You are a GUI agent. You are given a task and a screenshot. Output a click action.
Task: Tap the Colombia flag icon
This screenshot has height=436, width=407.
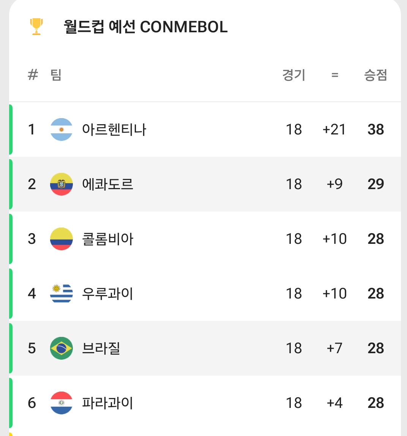click(61, 239)
